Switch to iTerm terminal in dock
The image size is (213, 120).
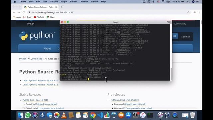pyautogui.click(x=150, y=115)
